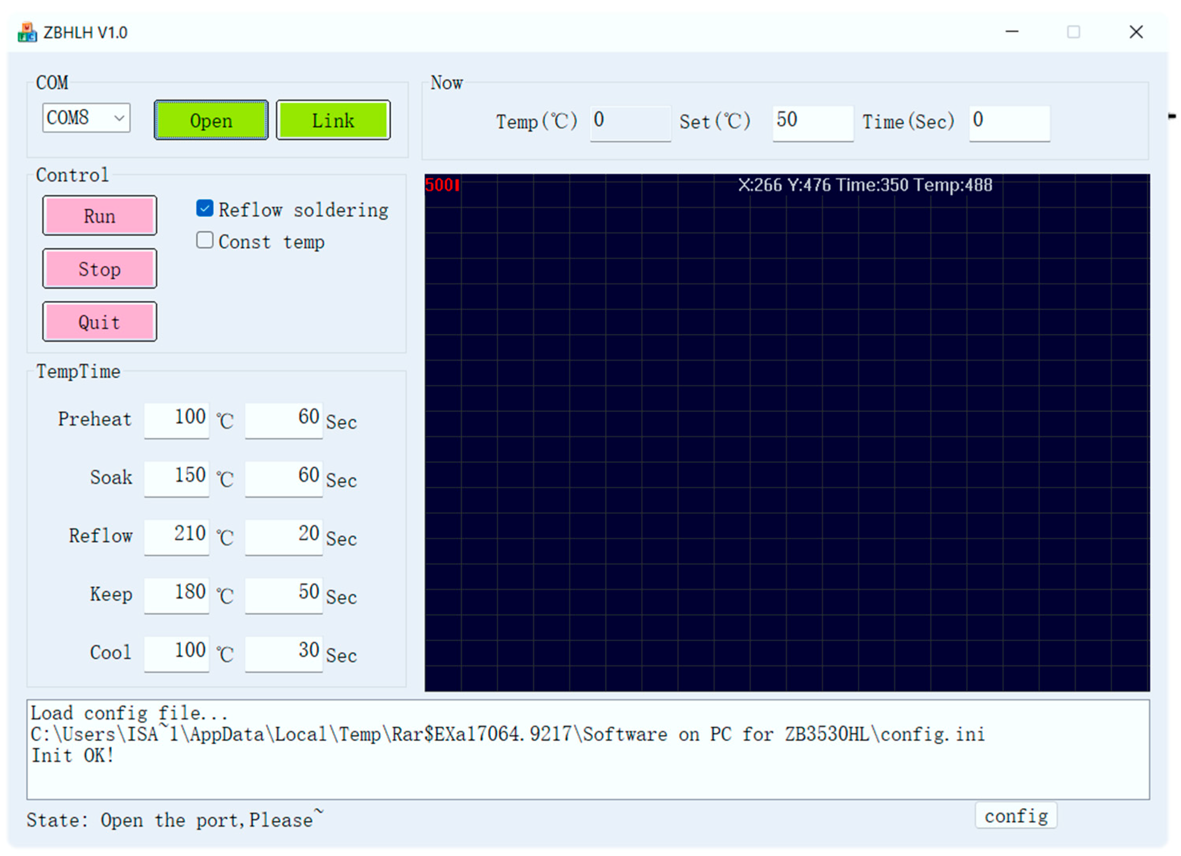The height and width of the screenshot is (856, 1181).
Task: Check the Const temp option
Action: coord(205,241)
